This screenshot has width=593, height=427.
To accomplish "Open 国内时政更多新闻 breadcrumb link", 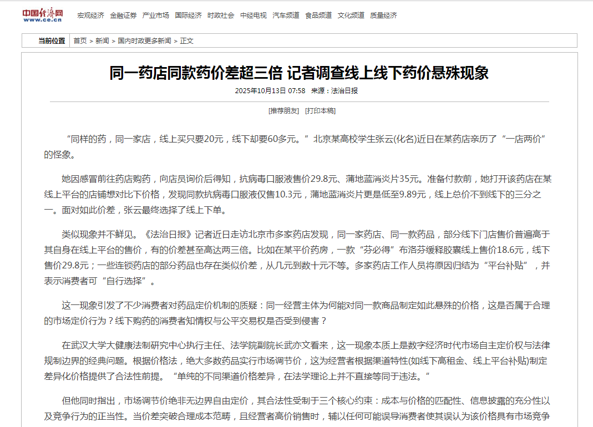I will coord(144,41).
